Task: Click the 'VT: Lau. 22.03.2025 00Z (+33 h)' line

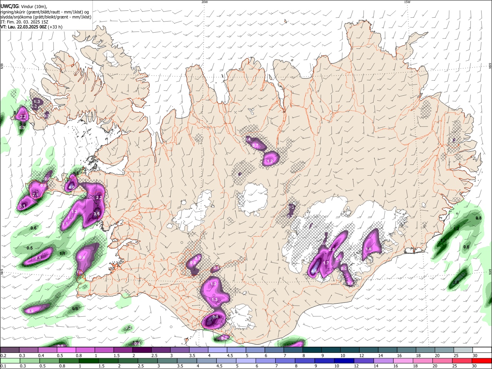Action: (32, 27)
